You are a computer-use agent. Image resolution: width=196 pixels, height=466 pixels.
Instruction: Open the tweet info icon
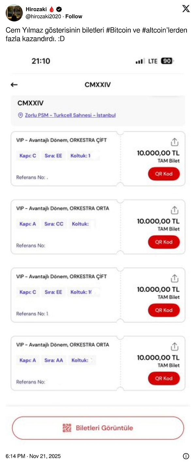[186, 456]
